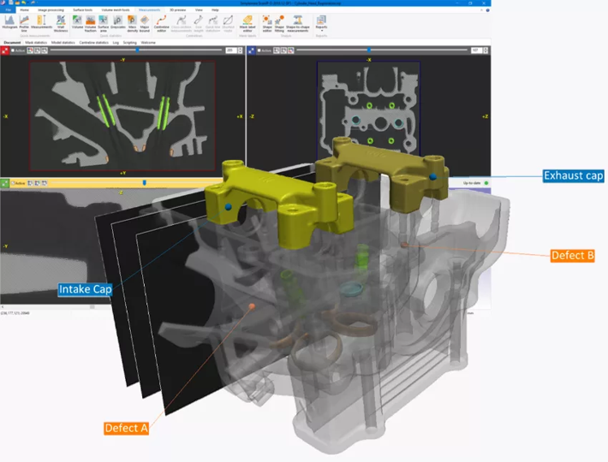Viewport: 608px width, 462px height.
Task: Click the slice number field in top-left view
Action: pyautogui.click(x=230, y=50)
